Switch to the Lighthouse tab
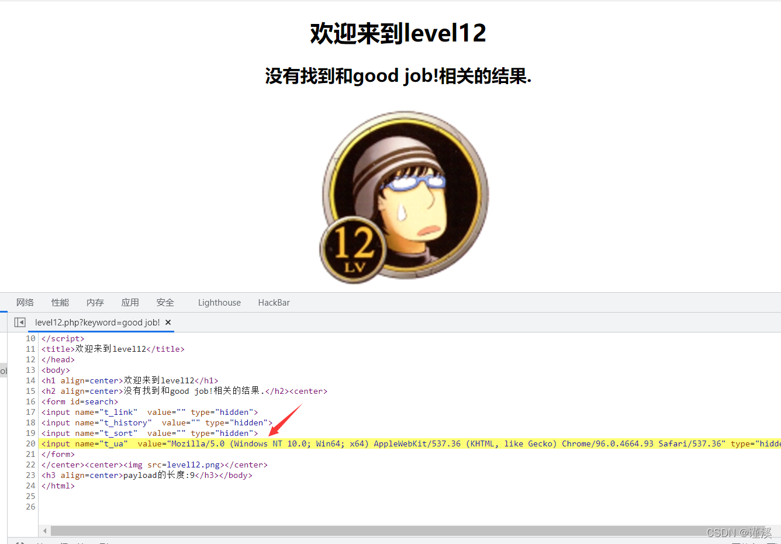The width and height of the screenshot is (781, 544). pyautogui.click(x=219, y=302)
